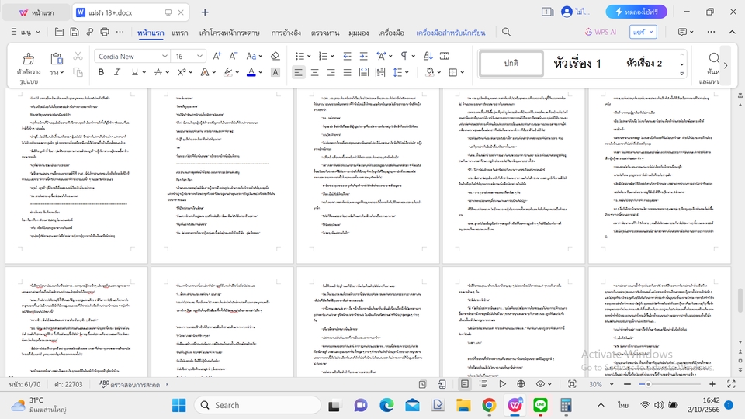
Task: Toggle Superscript formatting
Action: pyautogui.click(x=182, y=72)
